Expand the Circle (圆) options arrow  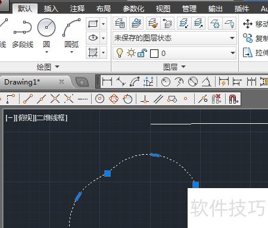(x=46, y=52)
